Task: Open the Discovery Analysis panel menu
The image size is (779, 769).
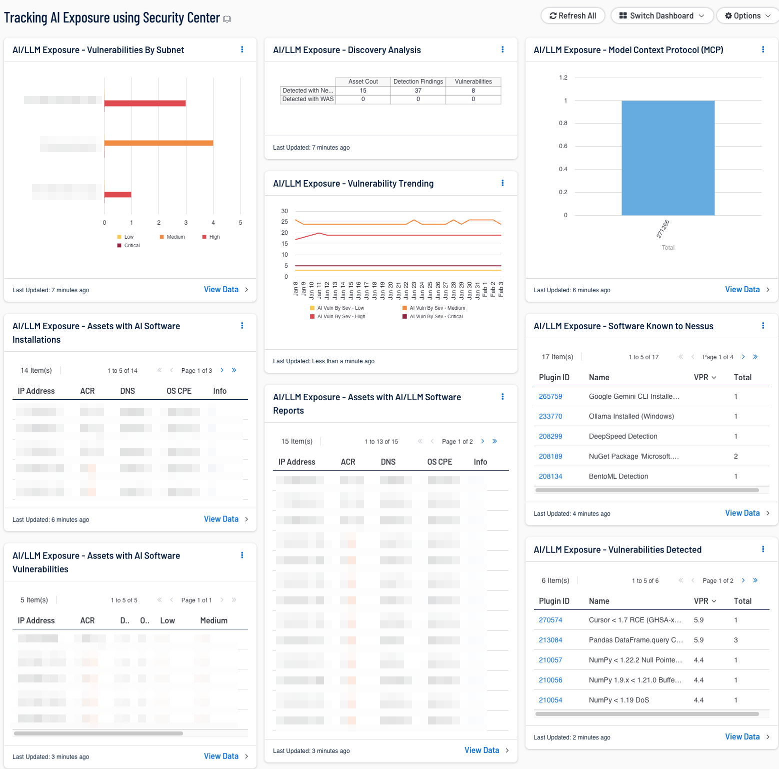Action: click(502, 50)
